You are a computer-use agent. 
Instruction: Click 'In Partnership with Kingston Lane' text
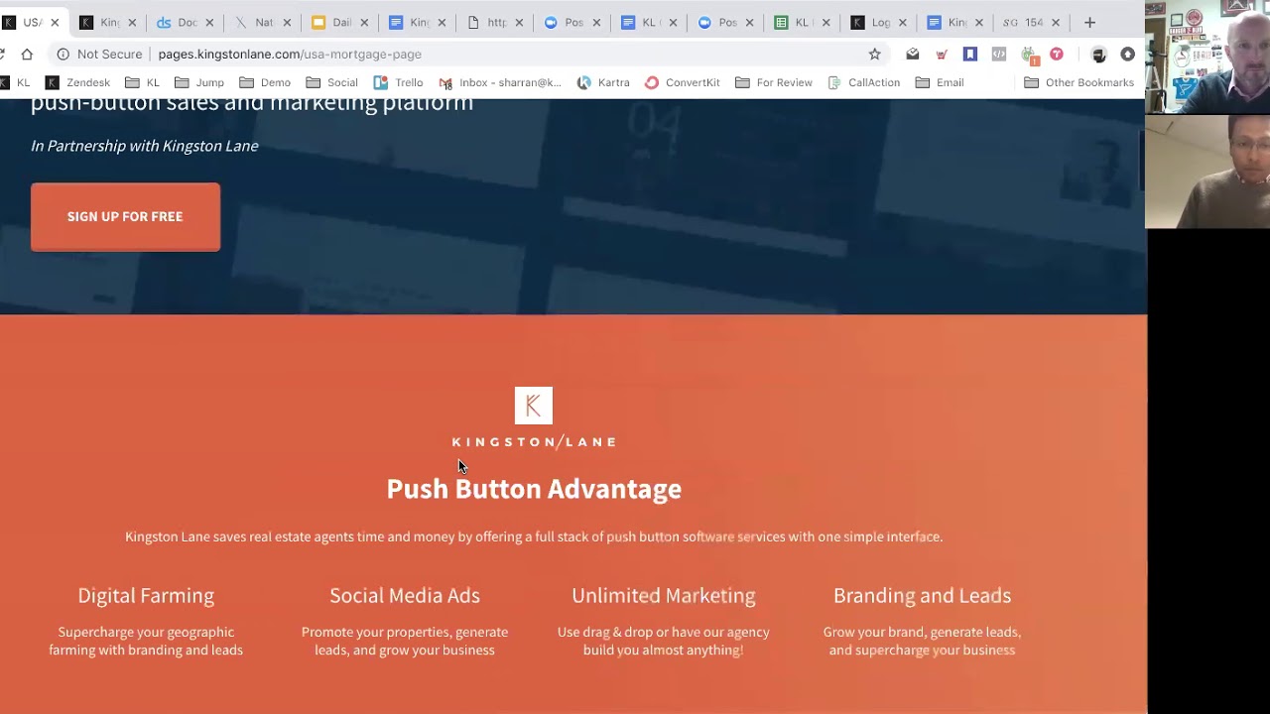point(145,146)
